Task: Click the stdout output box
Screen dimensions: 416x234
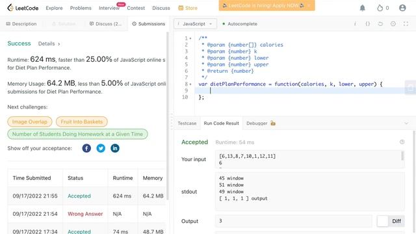Action: [x=309, y=192]
